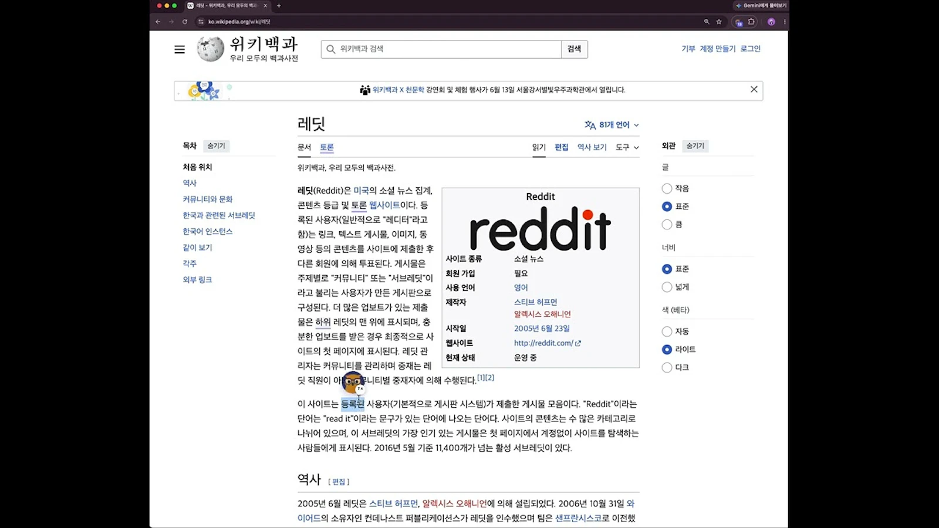Open a new browser tab with plus icon

(x=279, y=5)
